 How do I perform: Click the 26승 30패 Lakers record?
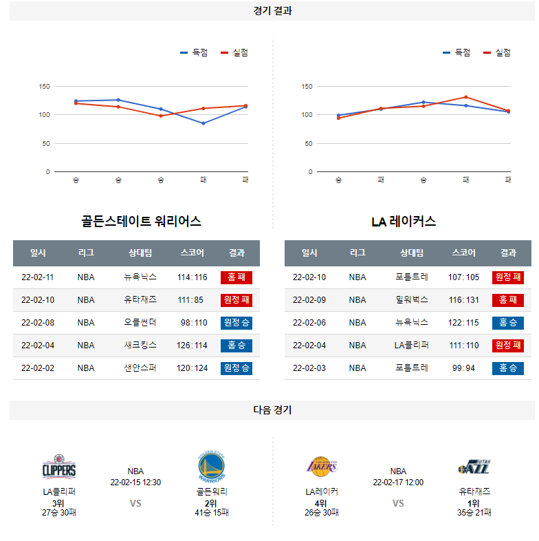click(x=322, y=513)
